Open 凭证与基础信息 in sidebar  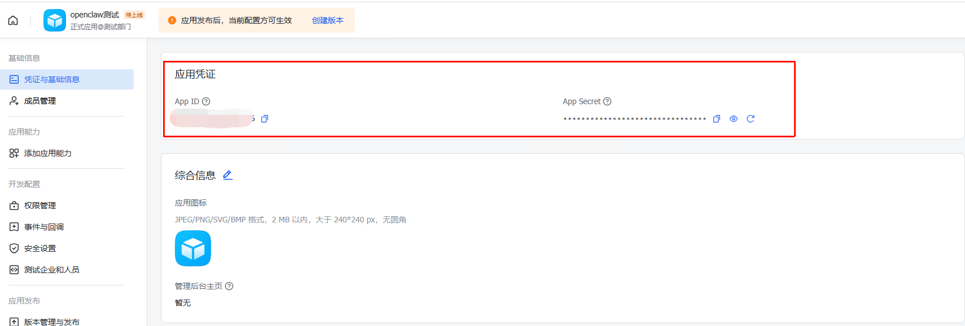tap(51, 79)
